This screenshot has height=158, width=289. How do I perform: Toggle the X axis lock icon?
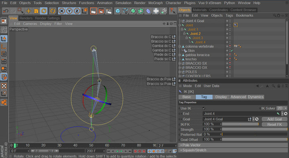click(x=62, y=11)
